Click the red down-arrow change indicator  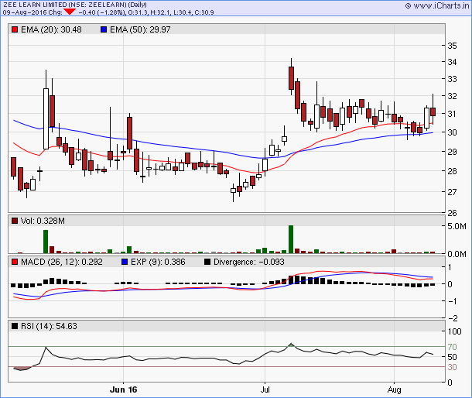pyautogui.click(x=70, y=12)
